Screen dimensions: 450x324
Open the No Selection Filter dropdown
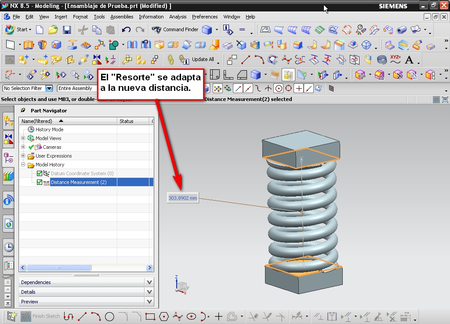pos(49,88)
